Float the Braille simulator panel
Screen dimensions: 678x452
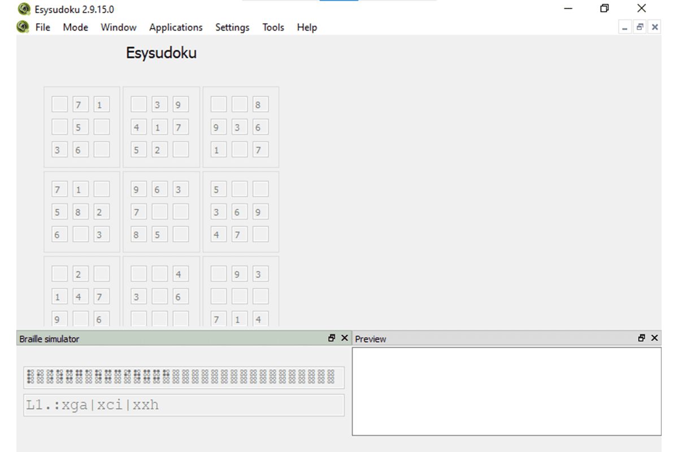click(332, 338)
